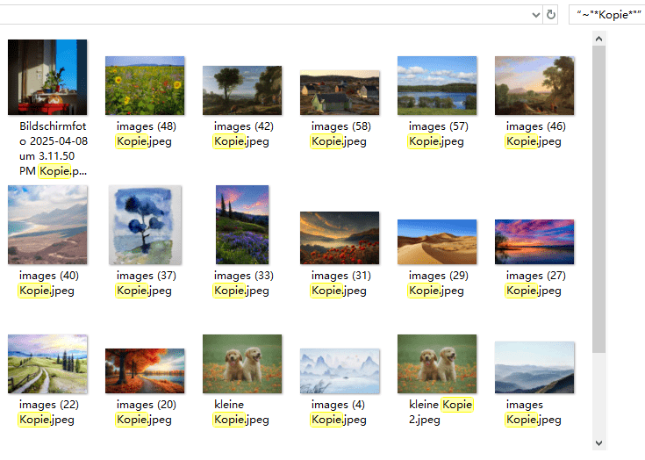Select the images (37) blue tree watercolor
Image resolution: width=645 pixels, height=460 pixels.
coord(145,225)
